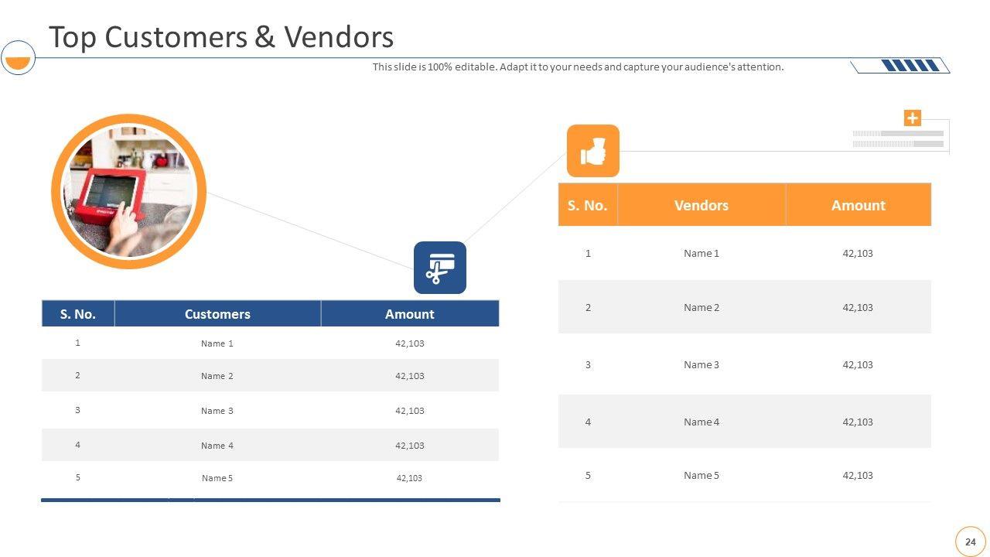Select the circular tablet photo
This screenshot has height=557, width=990.
(x=128, y=192)
